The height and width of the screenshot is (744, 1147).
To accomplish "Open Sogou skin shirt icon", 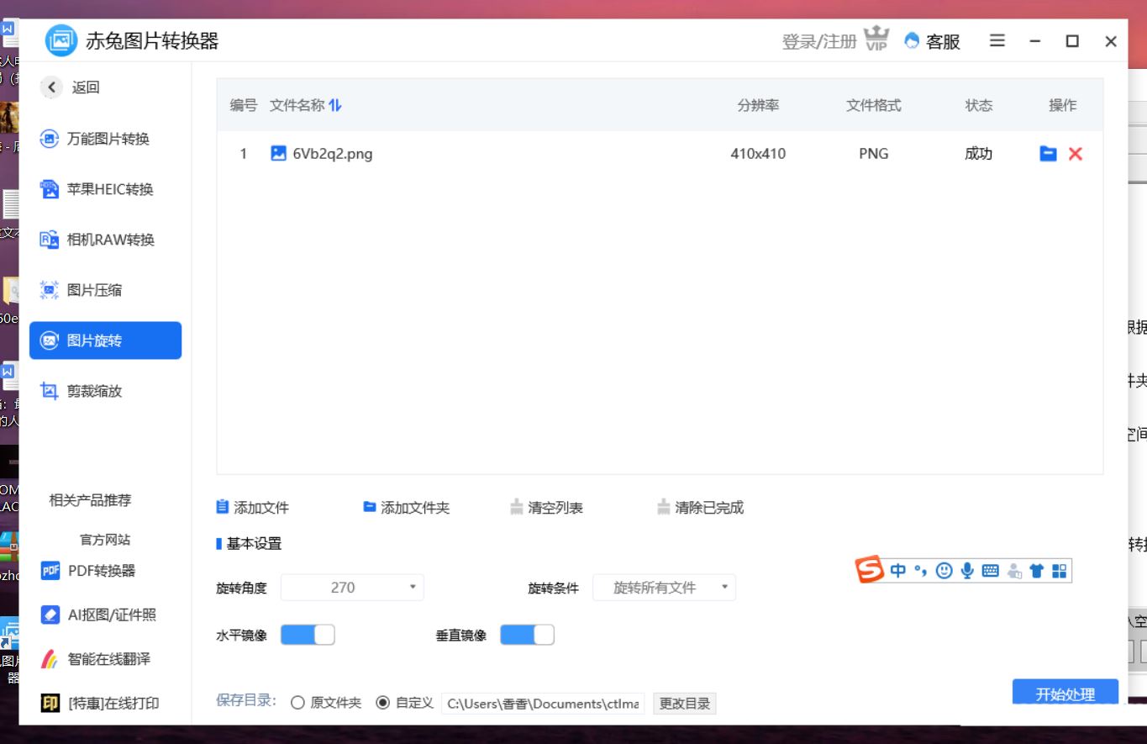I will (1036, 571).
